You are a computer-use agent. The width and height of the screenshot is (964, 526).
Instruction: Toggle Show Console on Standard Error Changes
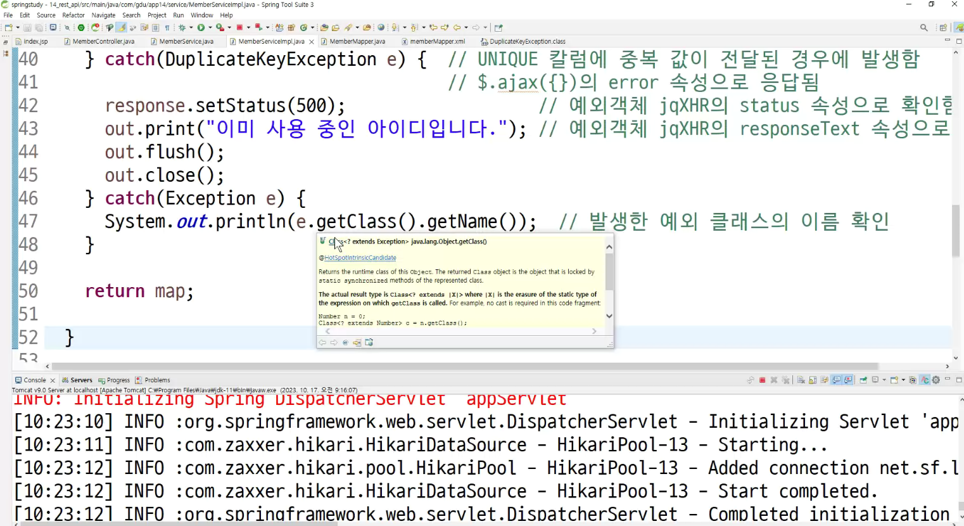848,380
